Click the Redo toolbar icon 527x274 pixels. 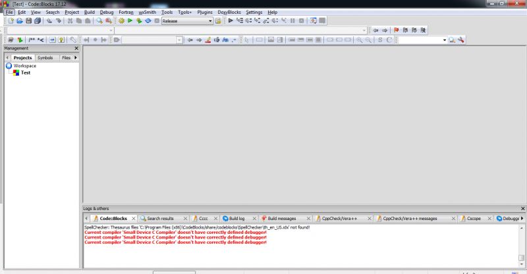59,21
